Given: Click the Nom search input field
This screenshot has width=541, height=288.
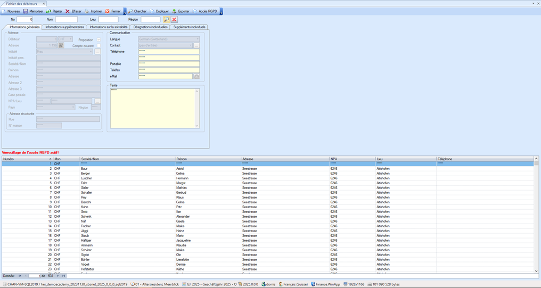Looking at the screenshot, I should [66, 20].
